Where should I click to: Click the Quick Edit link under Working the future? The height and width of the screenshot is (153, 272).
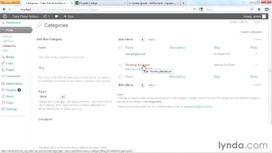pyautogui.click(x=137, y=69)
